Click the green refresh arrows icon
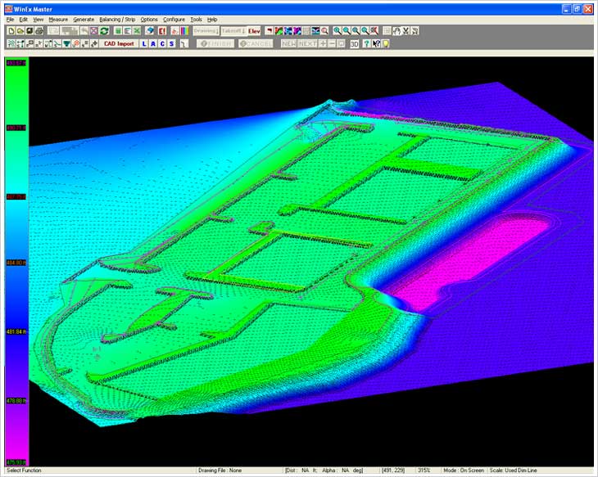The image size is (598, 477). (104, 31)
